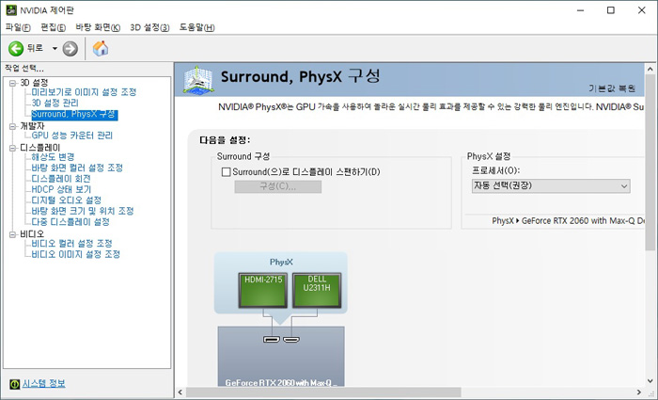Open 바탕 화면 컬러 설정 조정
Image resolution: width=658 pixels, height=400 pixels.
(77, 168)
